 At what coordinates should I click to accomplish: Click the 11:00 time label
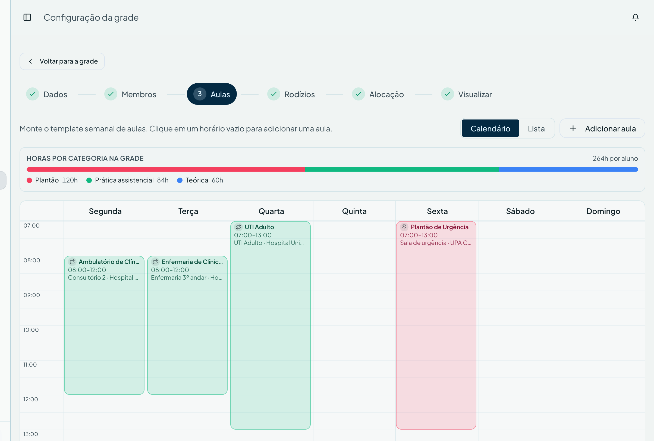click(x=30, y=364)
